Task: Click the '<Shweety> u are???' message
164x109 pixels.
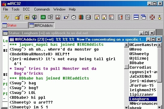Action: pos(31,102)
